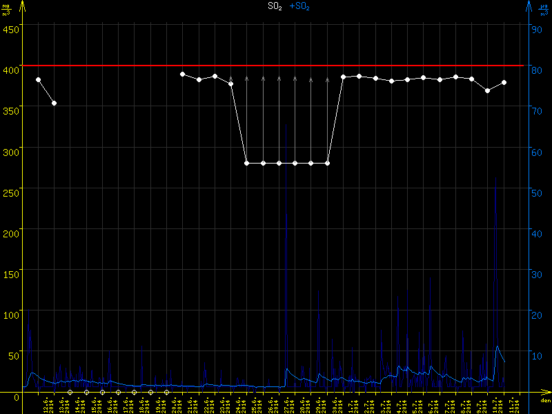The height and width of the screenshot is (414, 552).
Task: Click the yellow left axis up arrow
Action: (23, 6)
